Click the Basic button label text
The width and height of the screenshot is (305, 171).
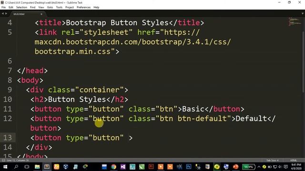(x=193, y=109)
